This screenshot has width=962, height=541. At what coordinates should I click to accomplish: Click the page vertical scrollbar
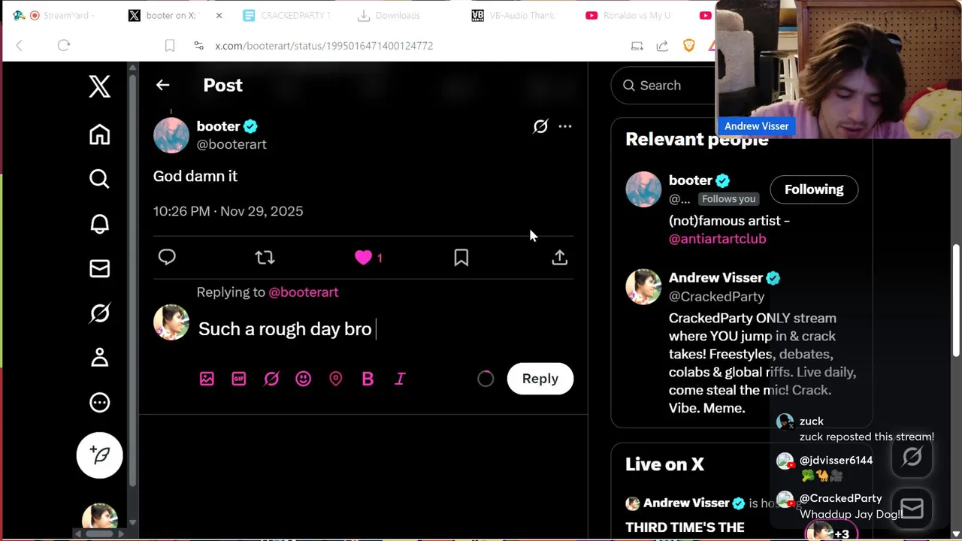click(956, 301)
